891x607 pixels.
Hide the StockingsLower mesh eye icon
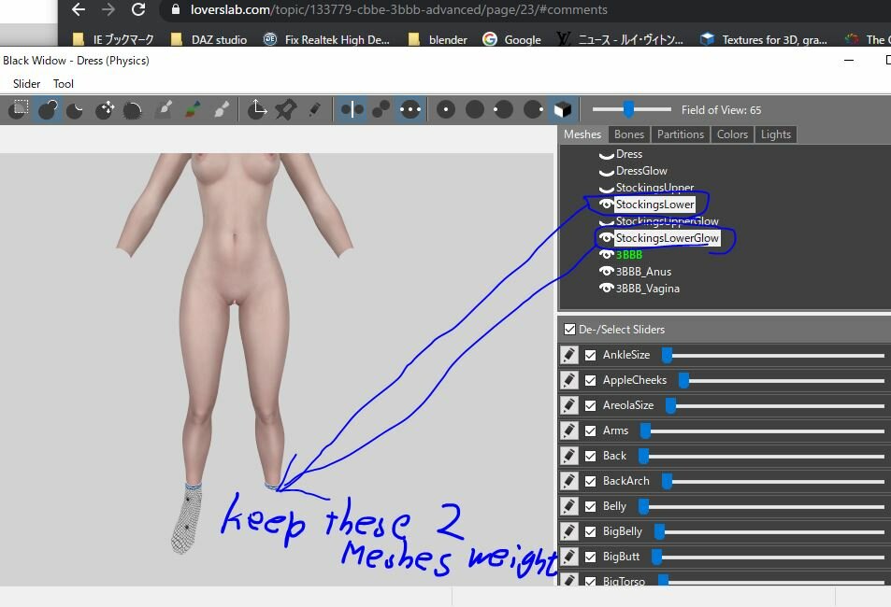607,205
